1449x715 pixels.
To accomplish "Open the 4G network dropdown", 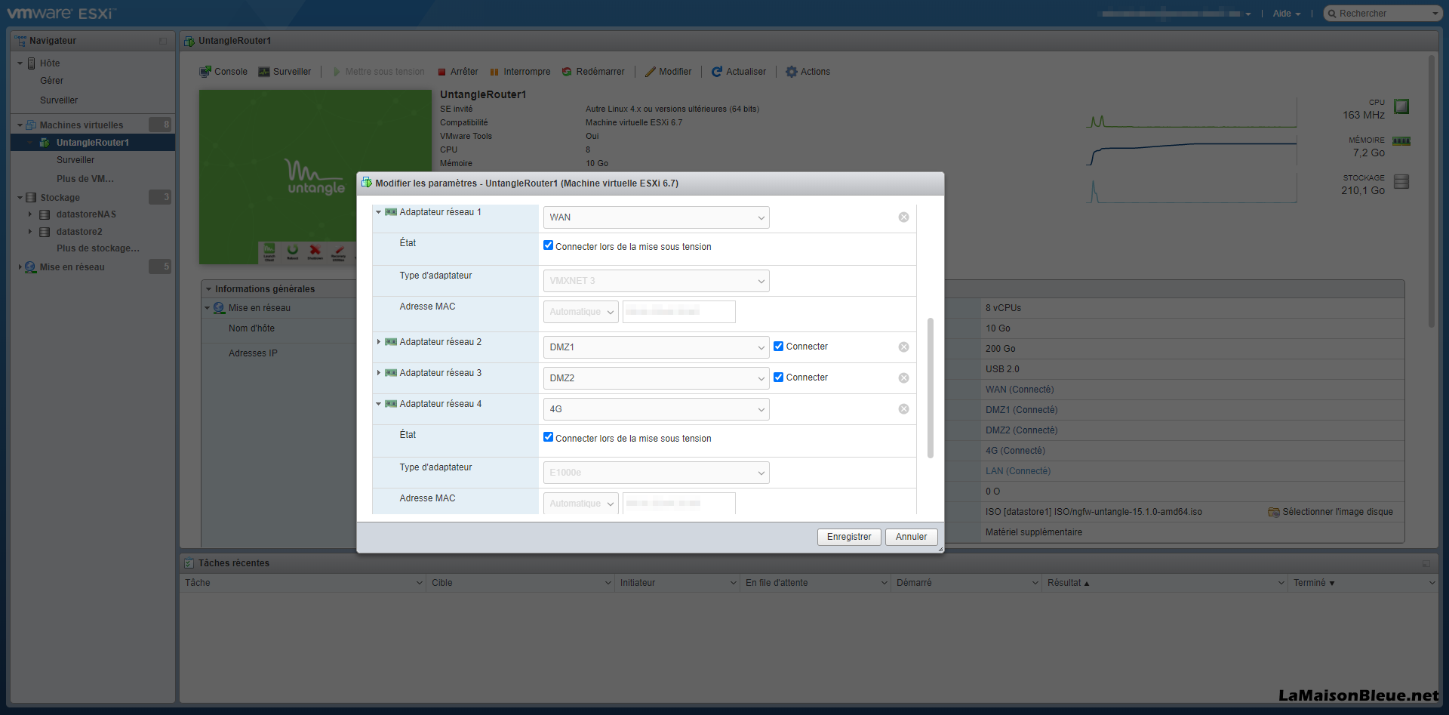I will 656,409.
